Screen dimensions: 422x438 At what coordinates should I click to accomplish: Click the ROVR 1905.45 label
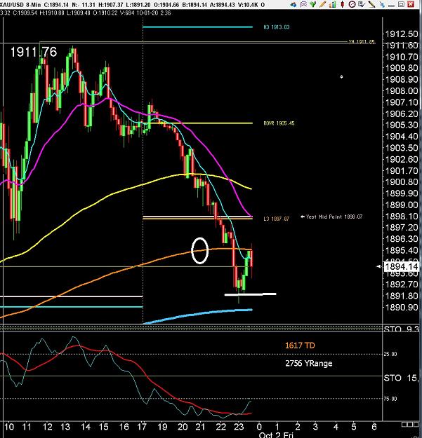(279, 123)
